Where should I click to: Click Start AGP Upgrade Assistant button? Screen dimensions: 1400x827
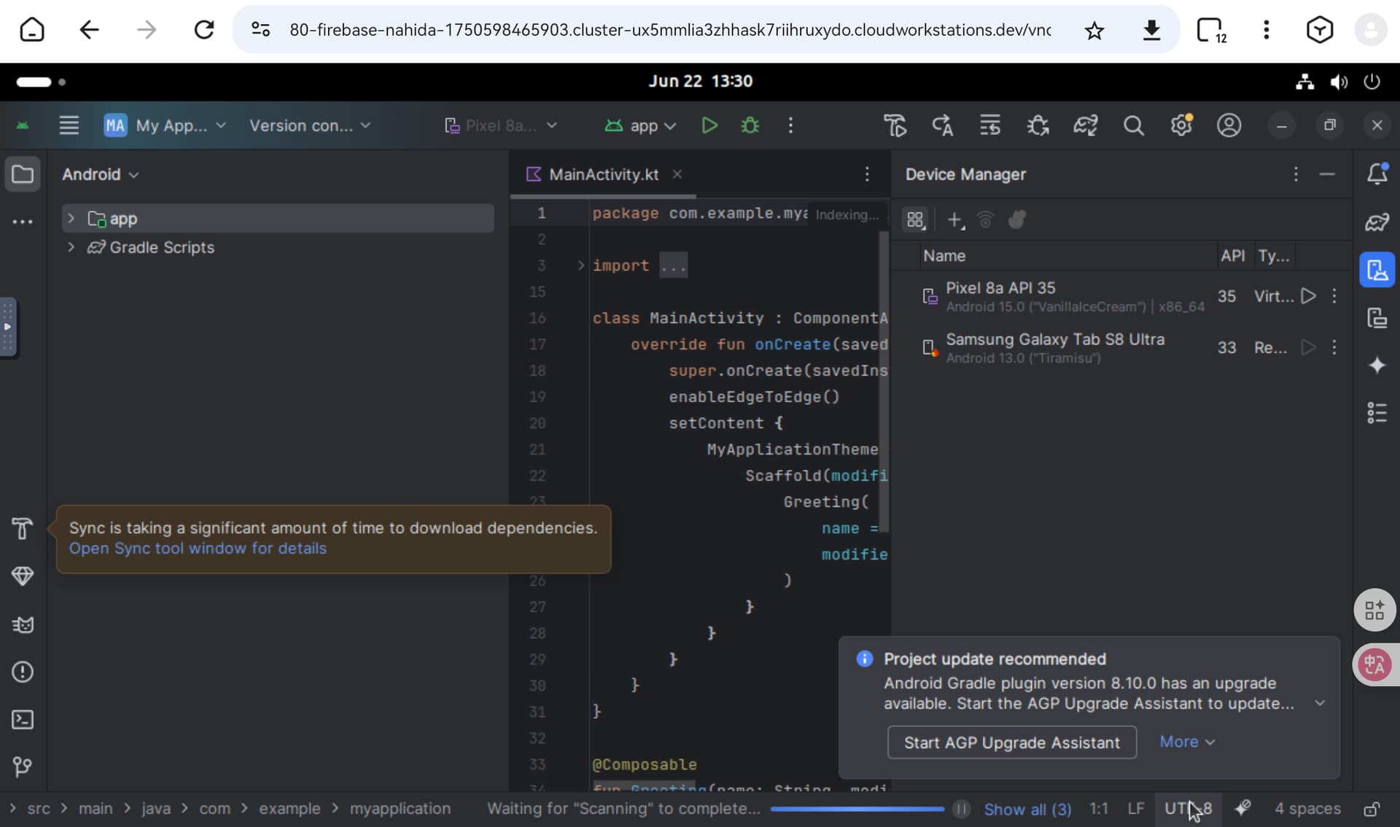pyautogui.click(x=1011, y=742)
